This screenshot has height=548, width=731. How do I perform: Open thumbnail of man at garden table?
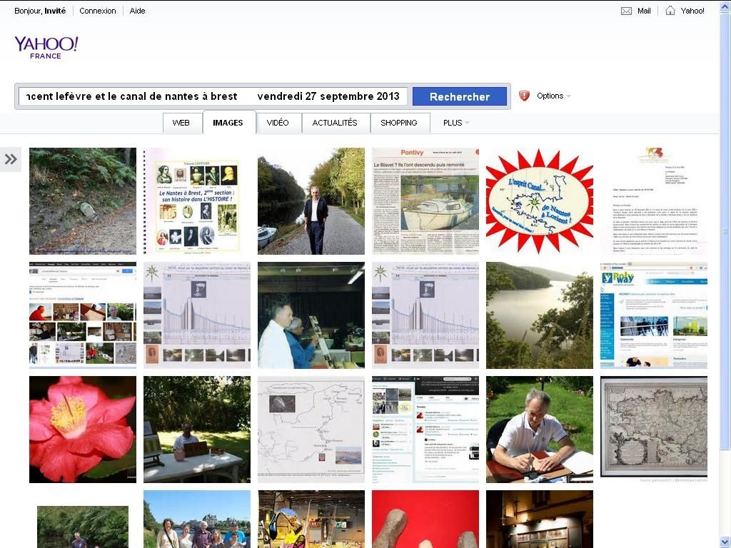(x=197, y=429)
